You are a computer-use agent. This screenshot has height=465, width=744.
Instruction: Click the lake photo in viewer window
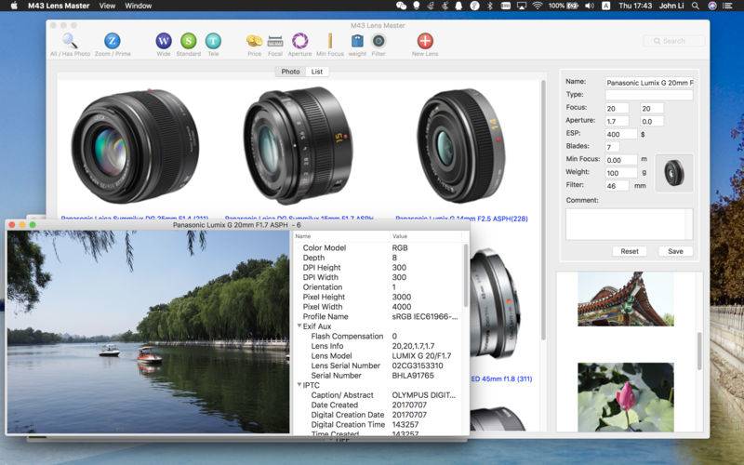148,332
